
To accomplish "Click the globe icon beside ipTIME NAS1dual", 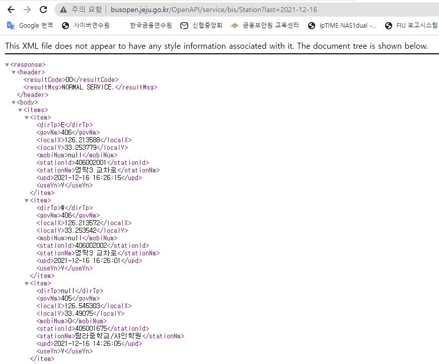I will pos(311,26).
